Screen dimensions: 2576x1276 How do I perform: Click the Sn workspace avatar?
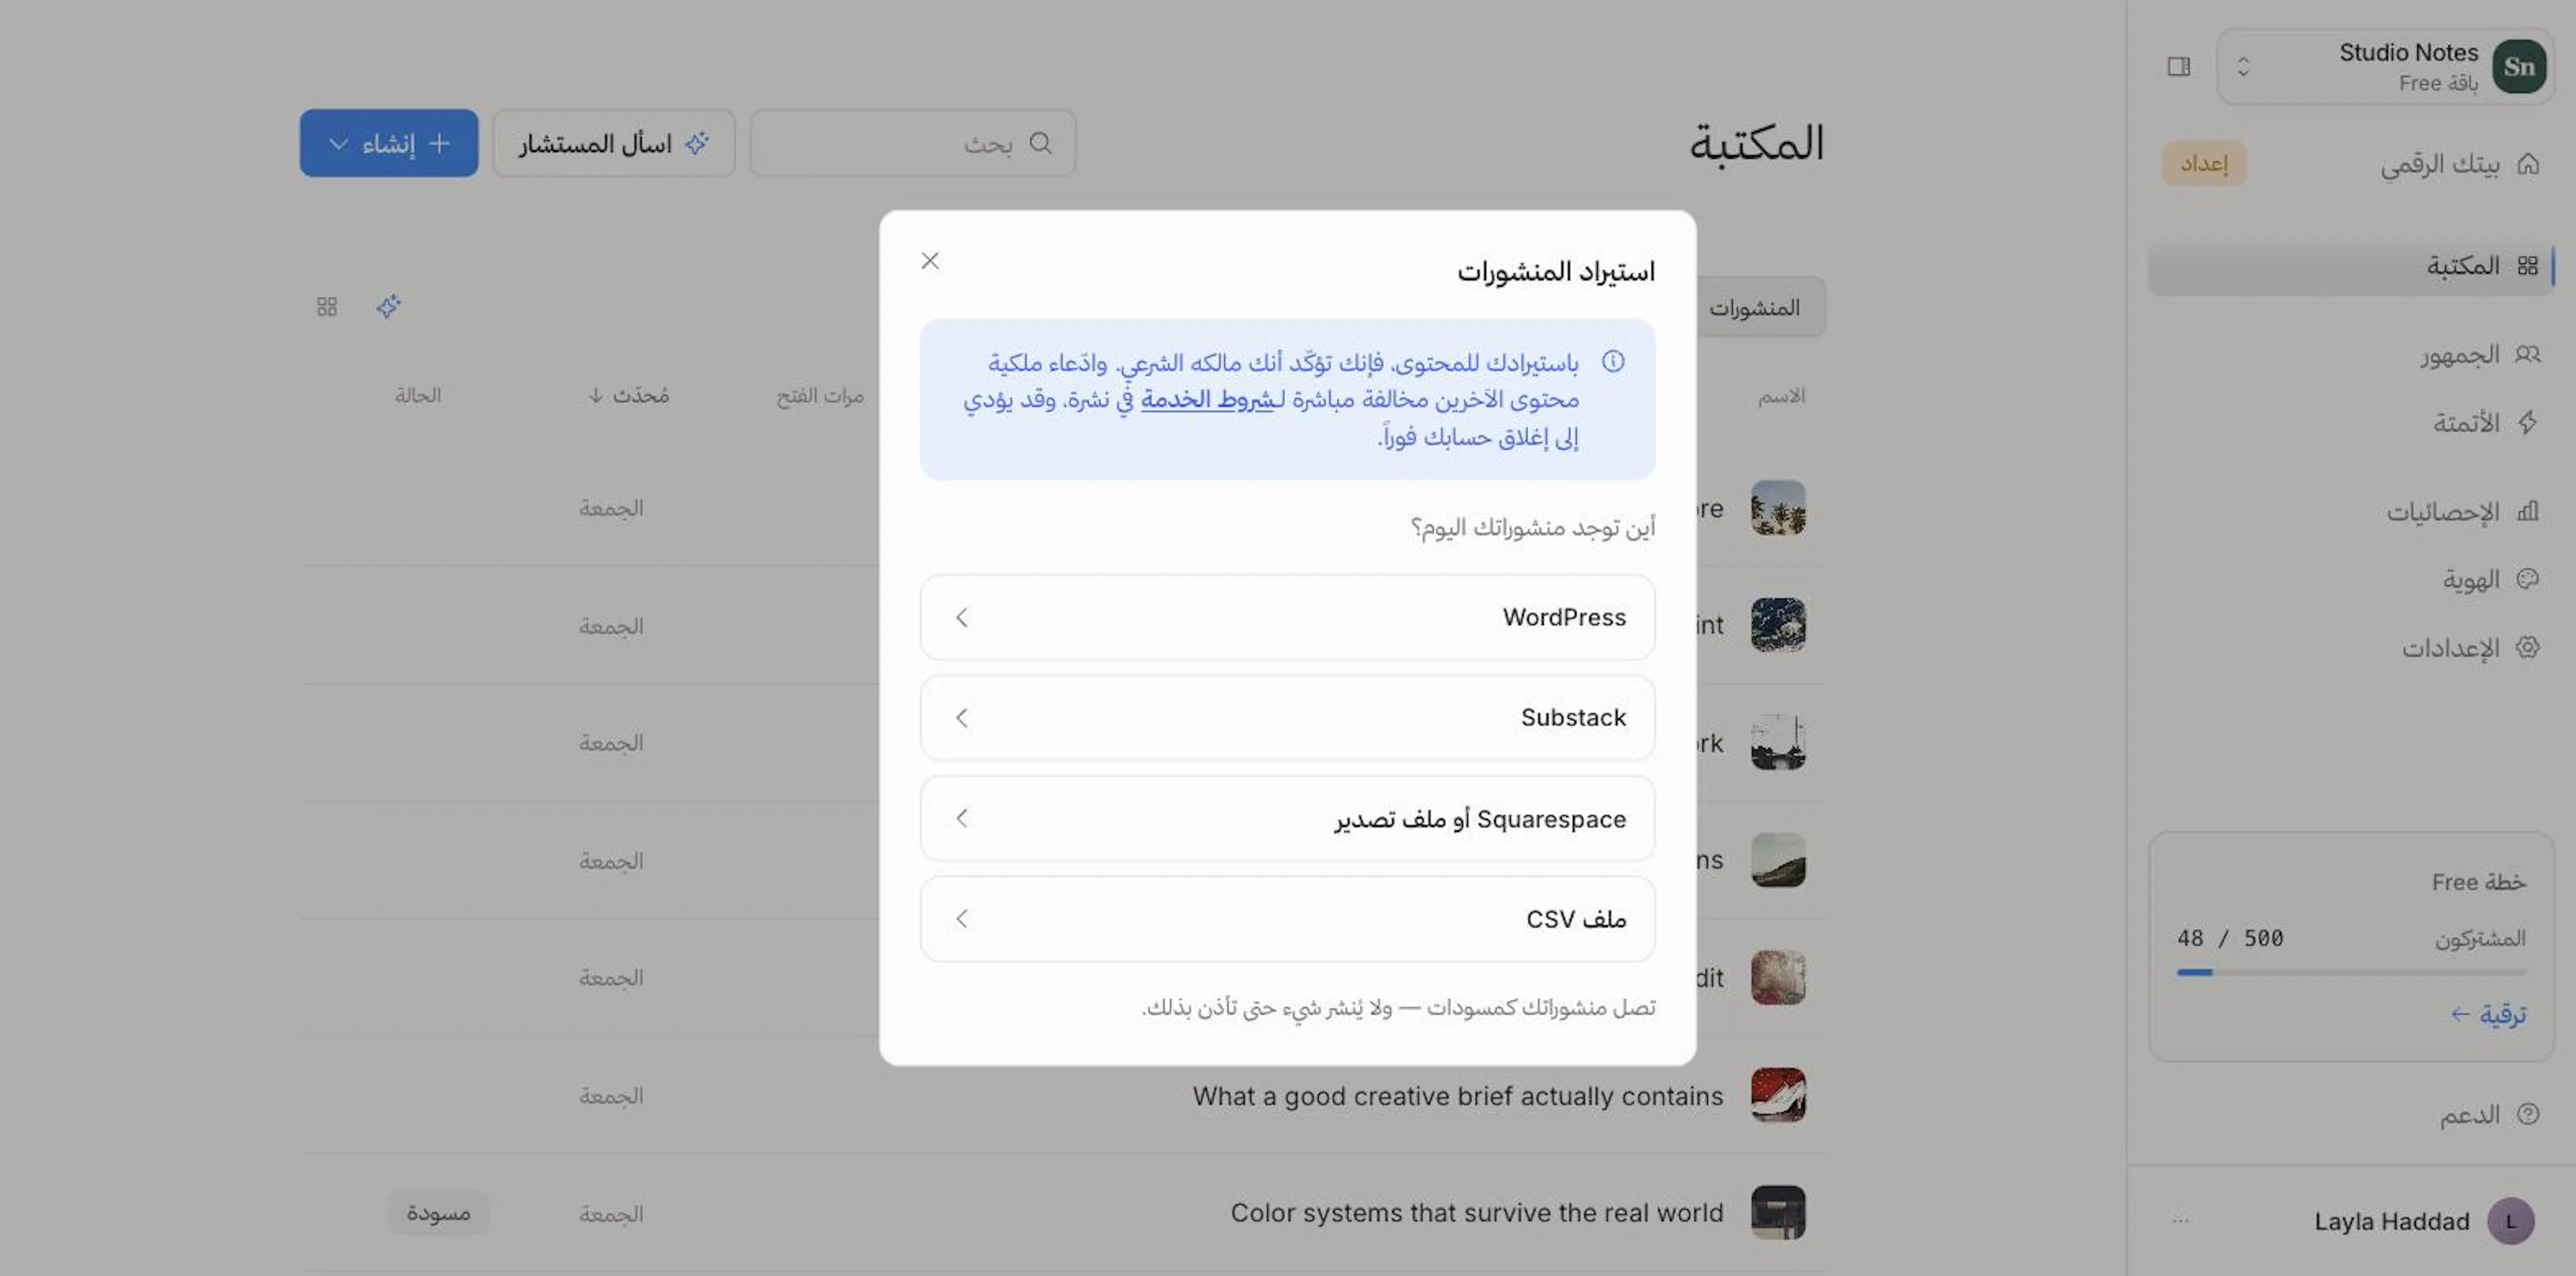2519,66
